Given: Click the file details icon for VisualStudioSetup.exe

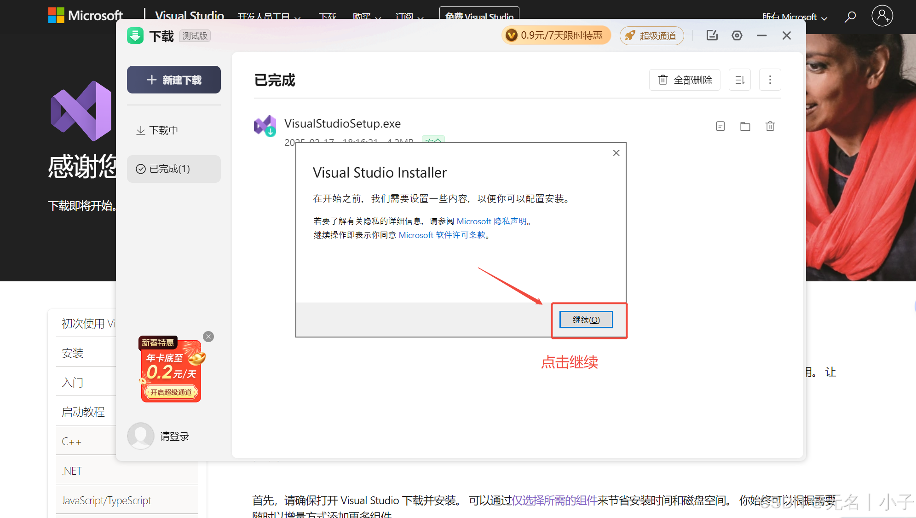Looking at the screenshot, I should pos(720,126).
